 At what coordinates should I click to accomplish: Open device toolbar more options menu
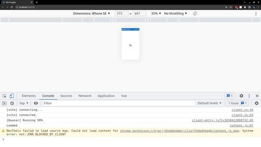point(256,13)
